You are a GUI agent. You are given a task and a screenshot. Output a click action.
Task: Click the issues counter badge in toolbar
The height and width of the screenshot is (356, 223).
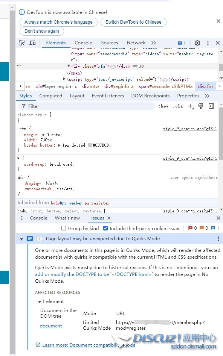pos(182,43)
